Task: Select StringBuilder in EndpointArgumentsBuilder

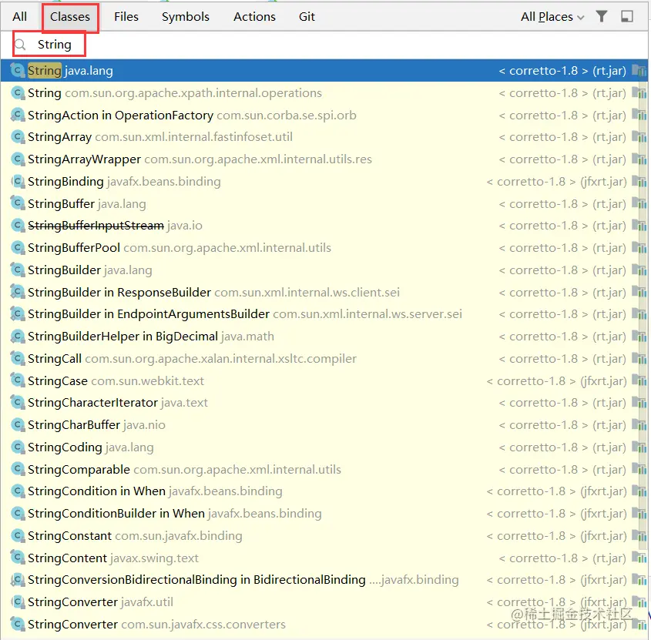Action: point(324,314)
